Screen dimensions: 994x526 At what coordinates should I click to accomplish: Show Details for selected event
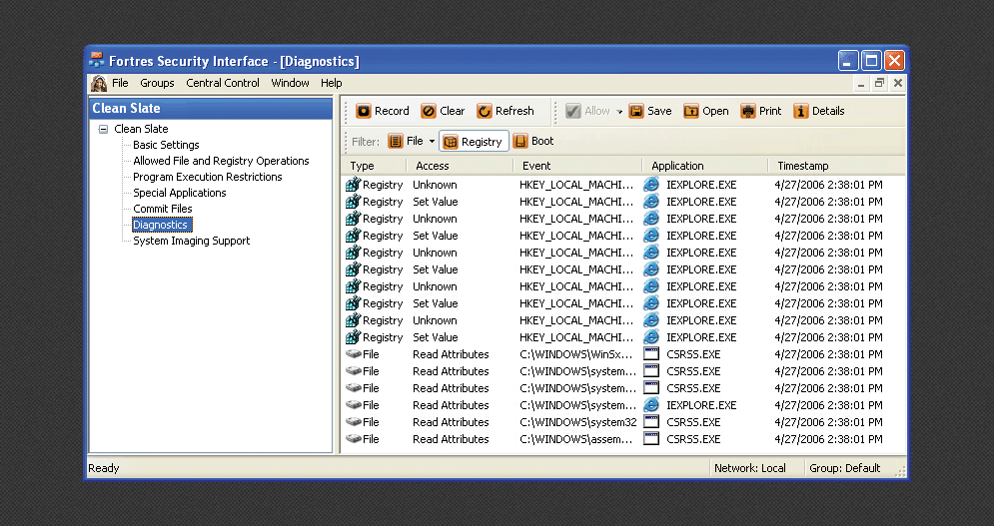pos(818,111)
